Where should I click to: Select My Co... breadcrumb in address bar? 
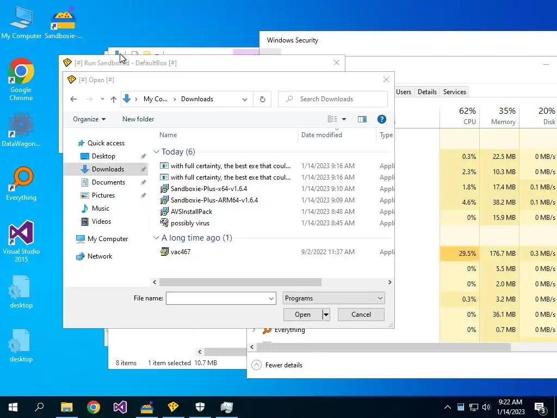coord(155,99)
